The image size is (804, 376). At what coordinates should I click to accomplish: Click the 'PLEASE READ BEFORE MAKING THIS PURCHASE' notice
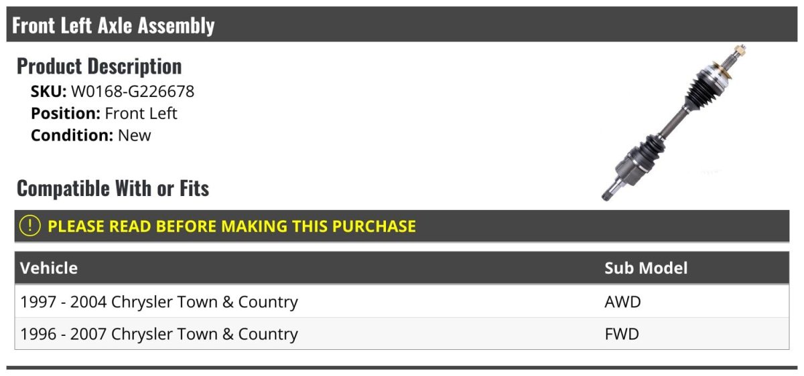coord(231,226)
